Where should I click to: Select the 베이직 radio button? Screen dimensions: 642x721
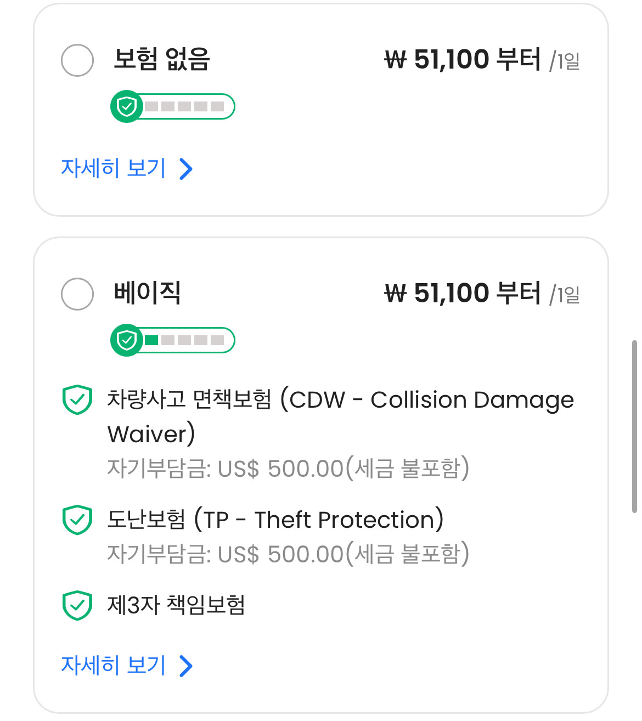click(x=77, y=294)
